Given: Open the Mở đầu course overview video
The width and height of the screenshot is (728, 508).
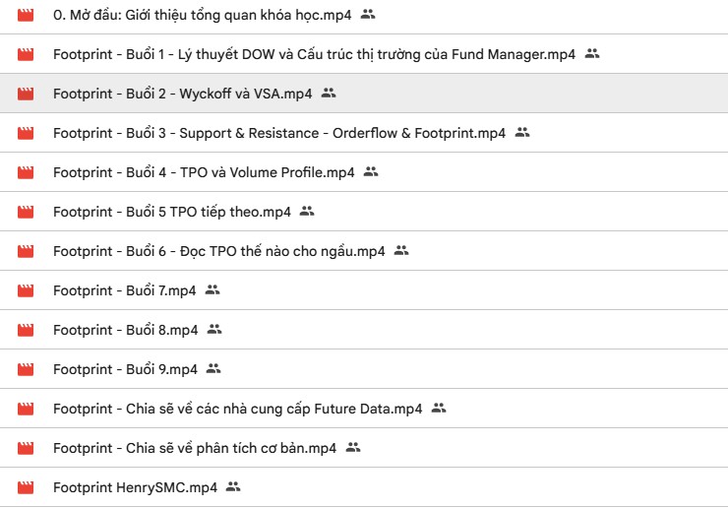Looking at the screenshot, I should click(x=203, y=15).
